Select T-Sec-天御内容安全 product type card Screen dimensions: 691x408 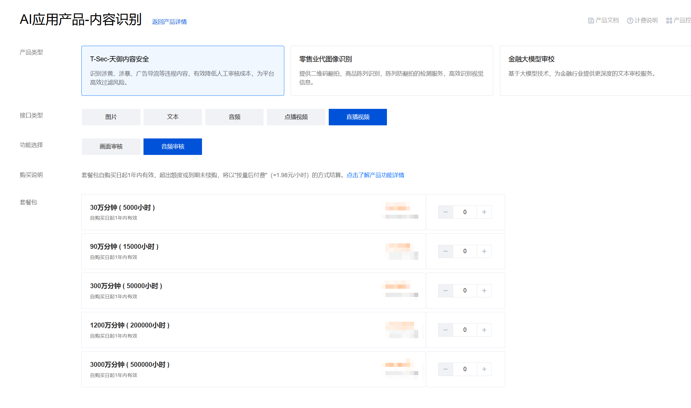click(182, 70)
